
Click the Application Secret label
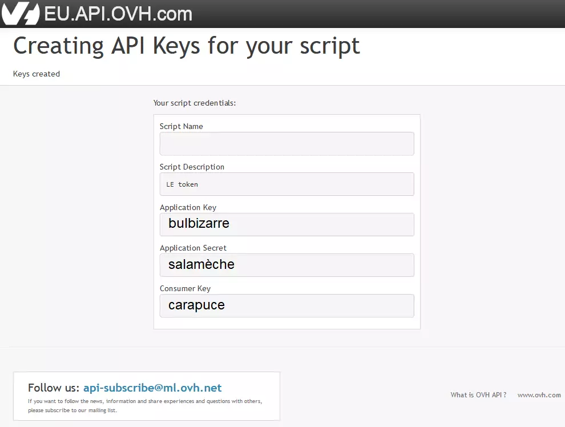pos(193,248)
